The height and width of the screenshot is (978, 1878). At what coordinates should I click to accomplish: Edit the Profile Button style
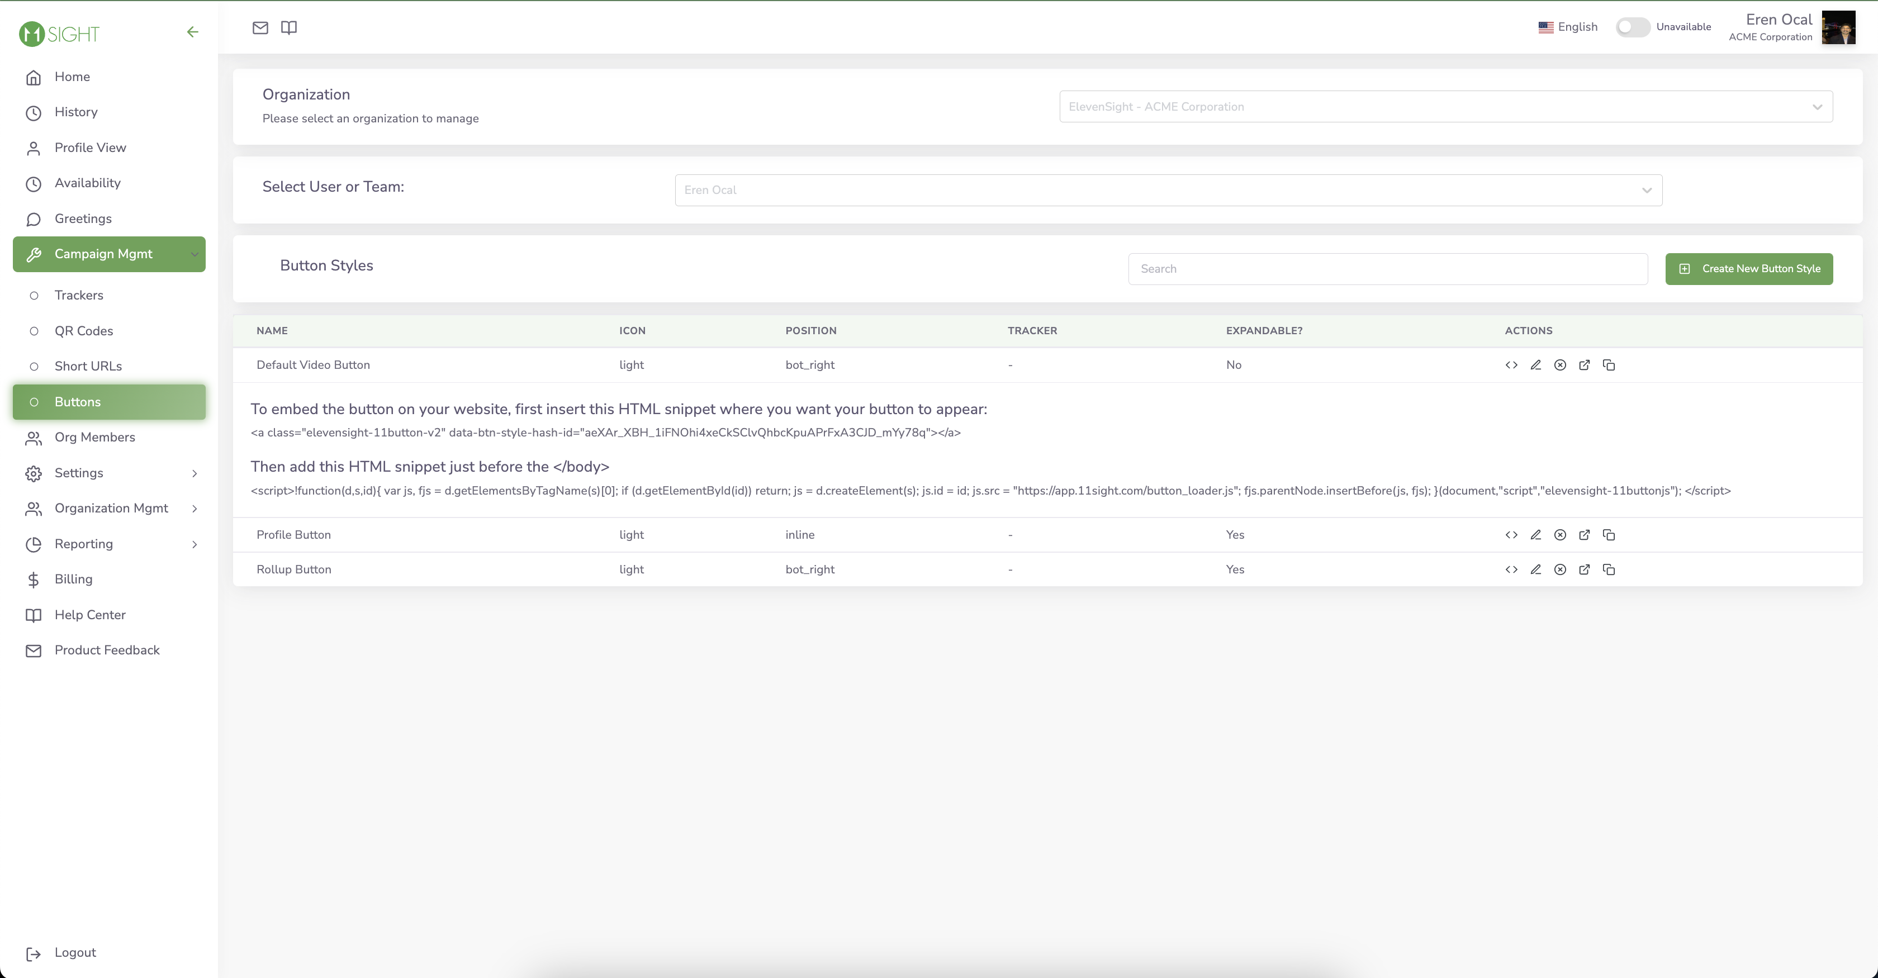1535,535
